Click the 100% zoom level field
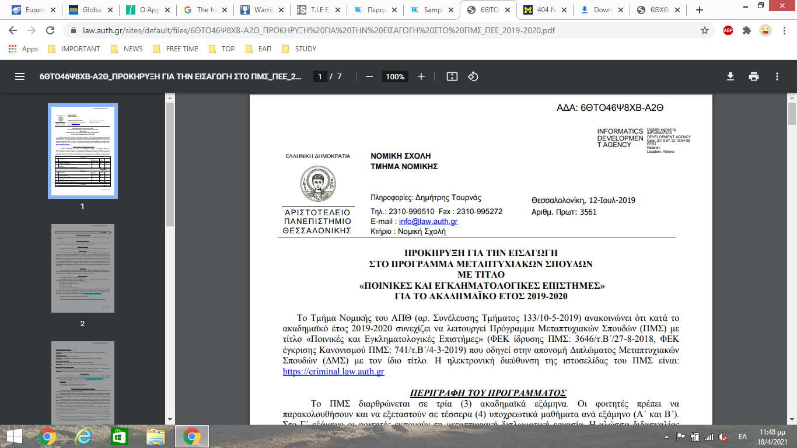 (395, 76)
